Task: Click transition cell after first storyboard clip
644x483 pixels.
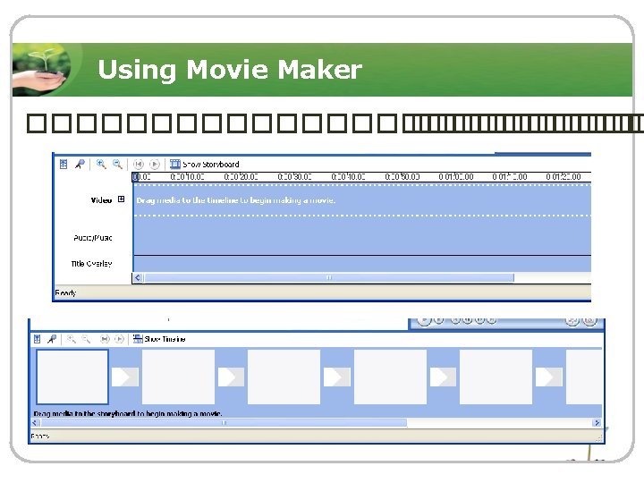Action: (x=125, y=377)
